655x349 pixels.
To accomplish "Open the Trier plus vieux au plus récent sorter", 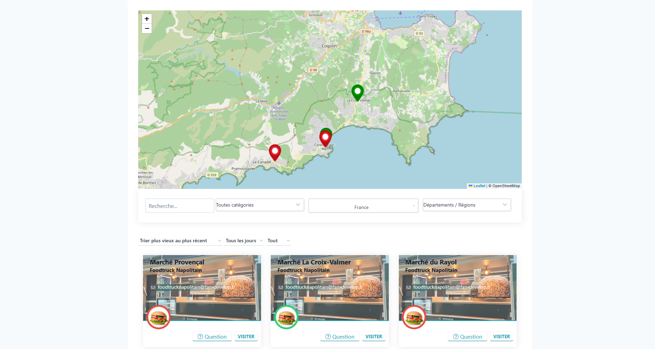I will pyautogui.click(x=180, y=241).
